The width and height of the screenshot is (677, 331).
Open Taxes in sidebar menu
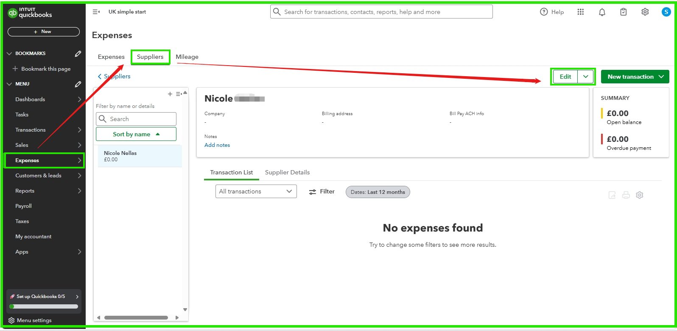pyautogui.click(x=22, y=221)
